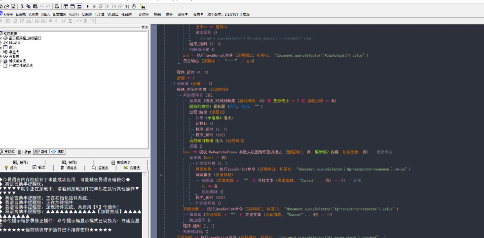The height and width of the screenshot is (238, 484).
Task: Open the T.工具 menu
Action: click(x=99, y=15)
